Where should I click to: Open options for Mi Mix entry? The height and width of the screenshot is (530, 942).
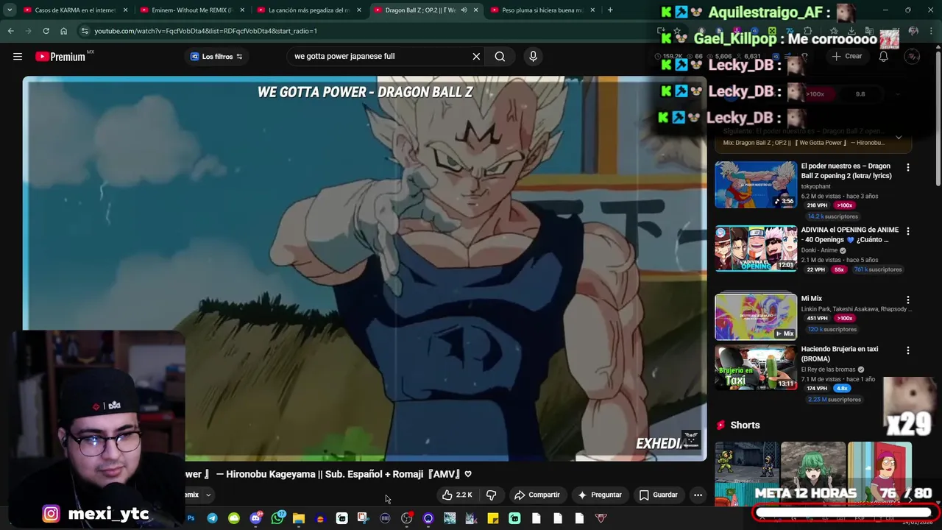(908, 300)
